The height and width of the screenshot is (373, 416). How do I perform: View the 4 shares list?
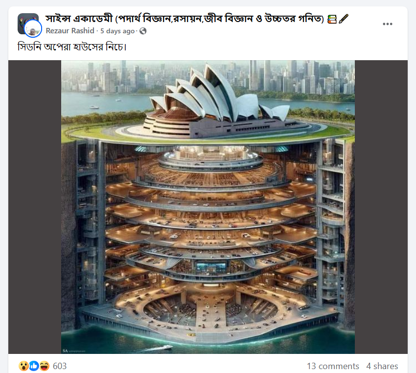(382, 366)
